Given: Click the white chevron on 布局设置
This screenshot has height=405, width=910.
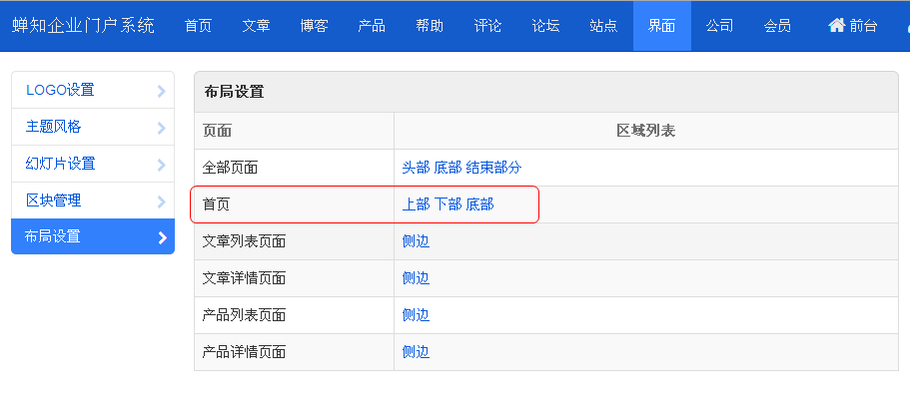Looking at the screenshot, I should click(163, 237).
